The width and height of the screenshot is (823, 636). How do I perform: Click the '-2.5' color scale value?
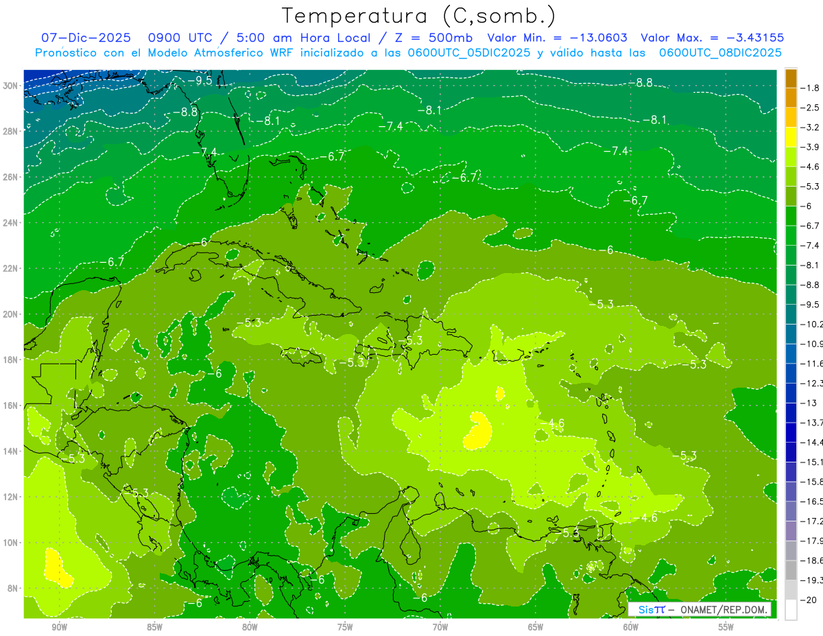(x=811, y=108)
